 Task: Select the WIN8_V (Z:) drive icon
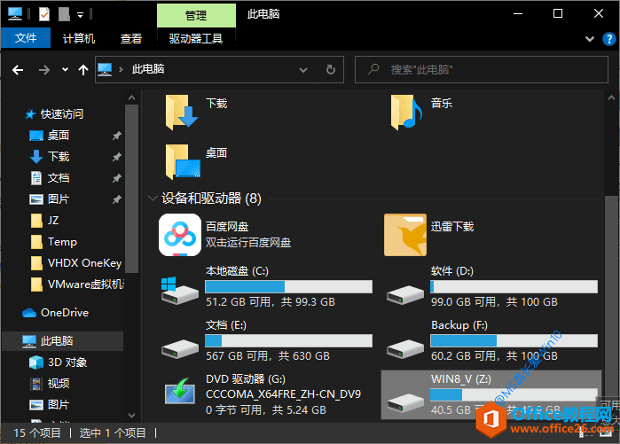(x=405, y=403)
